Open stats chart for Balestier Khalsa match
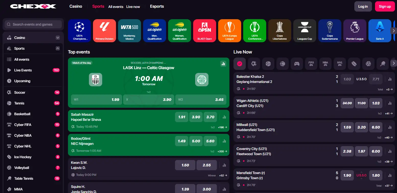Image resolution: width=397 pixels, height=193 pixels. (390, 79)
